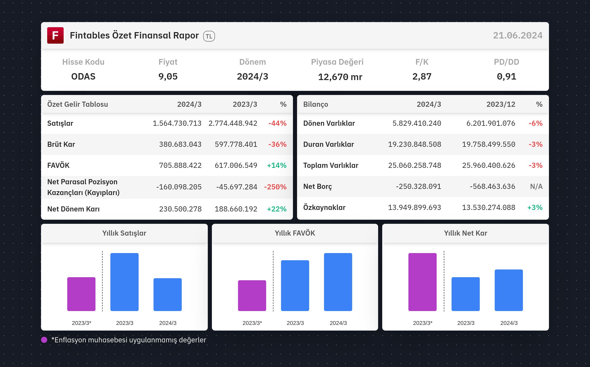The image size is (590, 367).
Task: Click the TL currency badge
Action: point(209,36)
